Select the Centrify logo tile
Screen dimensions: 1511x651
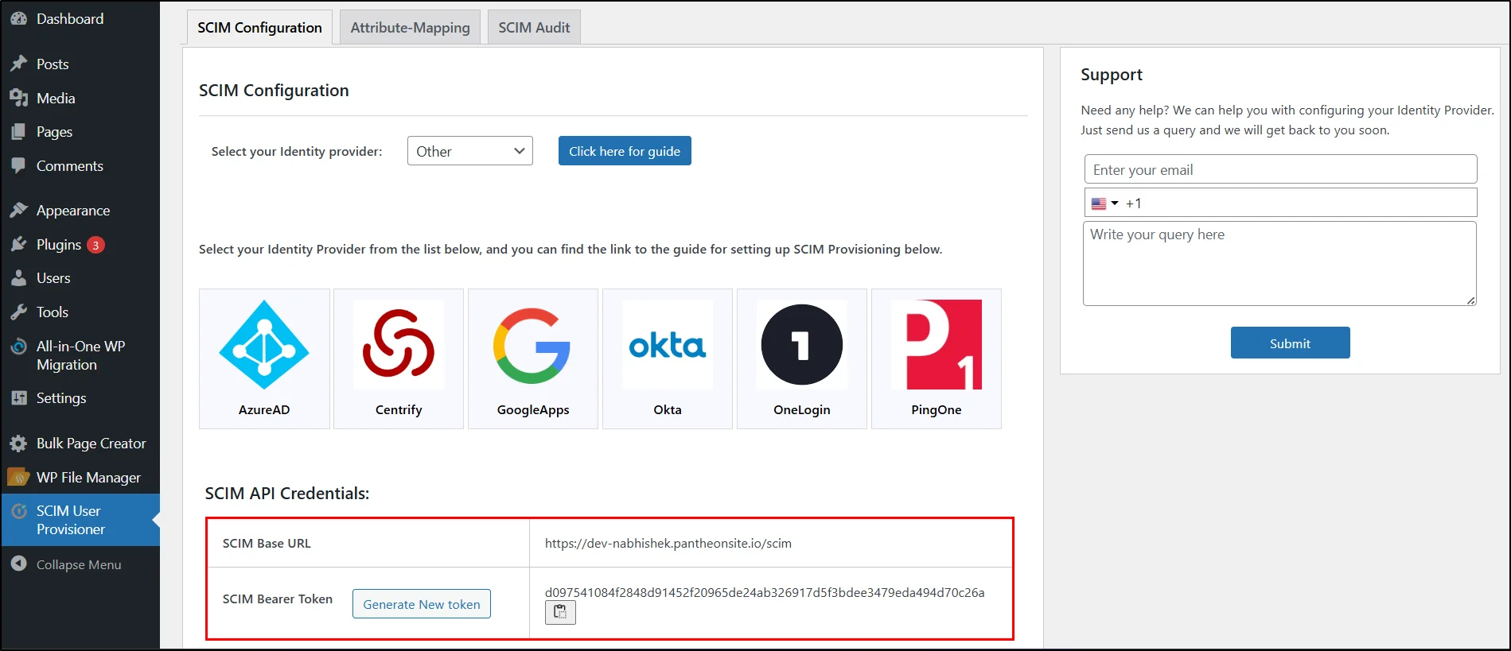[x=399, y=358]
